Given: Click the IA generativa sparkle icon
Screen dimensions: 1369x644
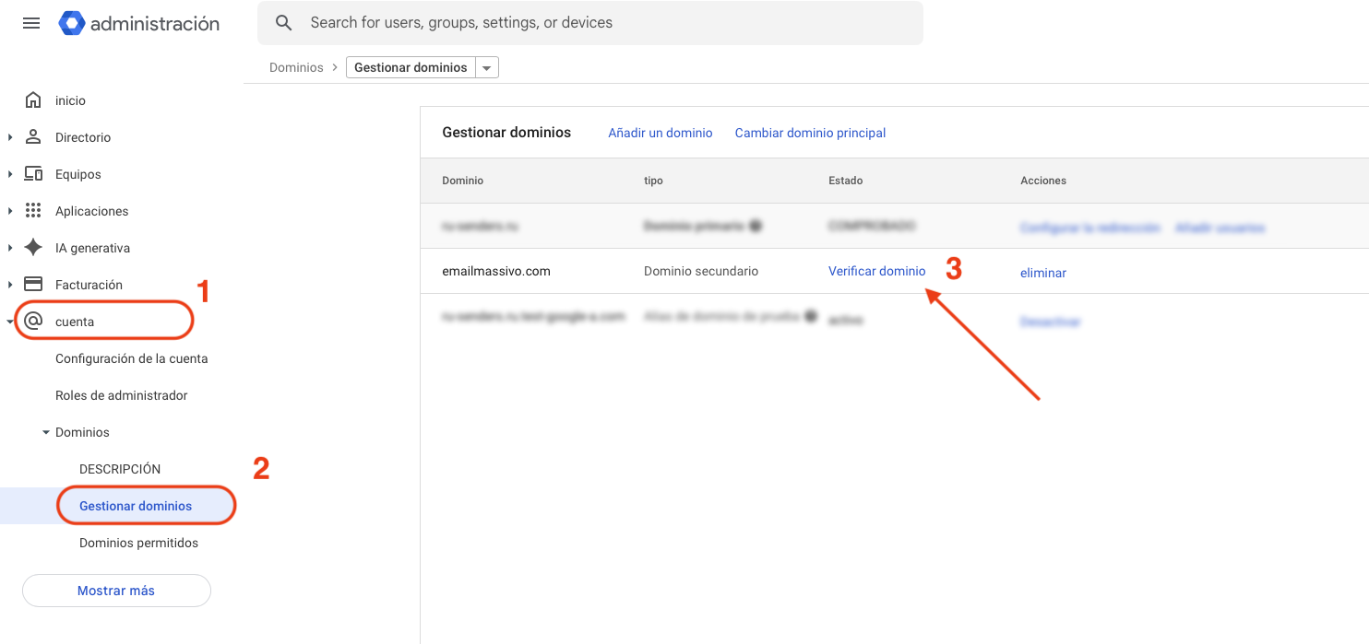Looking at the screenshot, I should coord(33,248).
